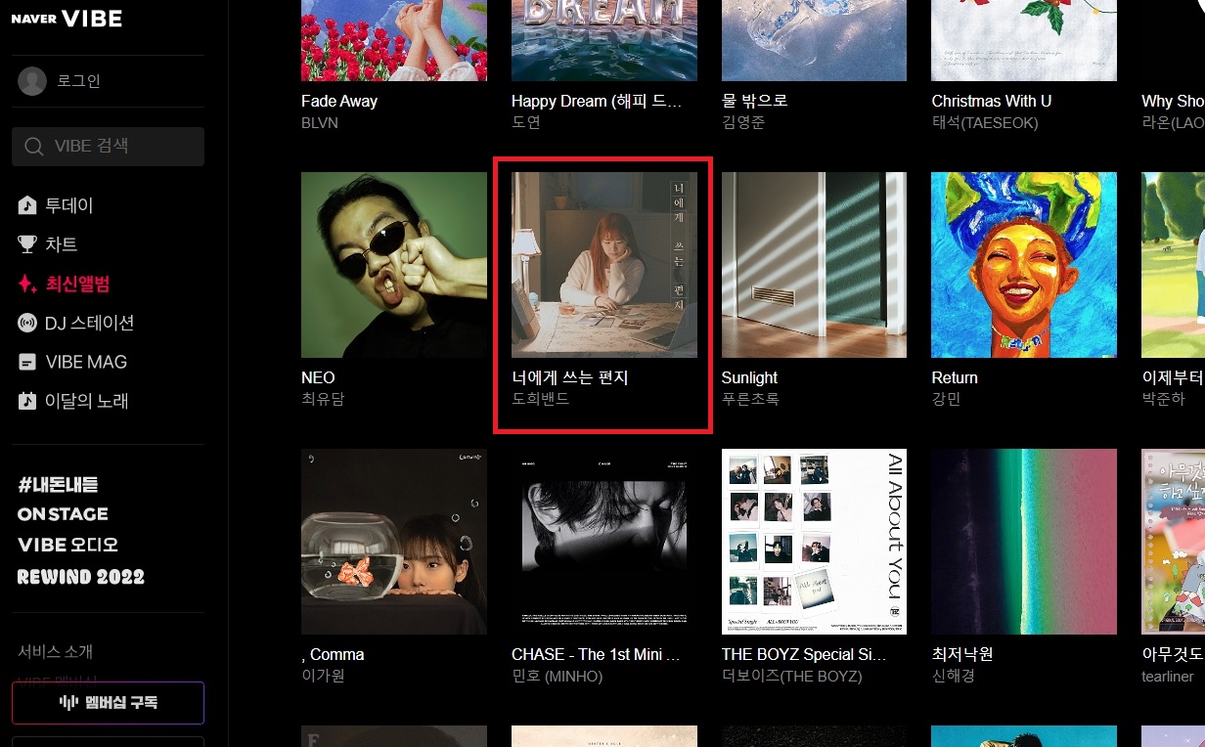Image resolution: width=1205 pixels, height=747 pixels.
Task: Click the DJ 스테이션 radio icon
Action: click(x=27, y=323)
